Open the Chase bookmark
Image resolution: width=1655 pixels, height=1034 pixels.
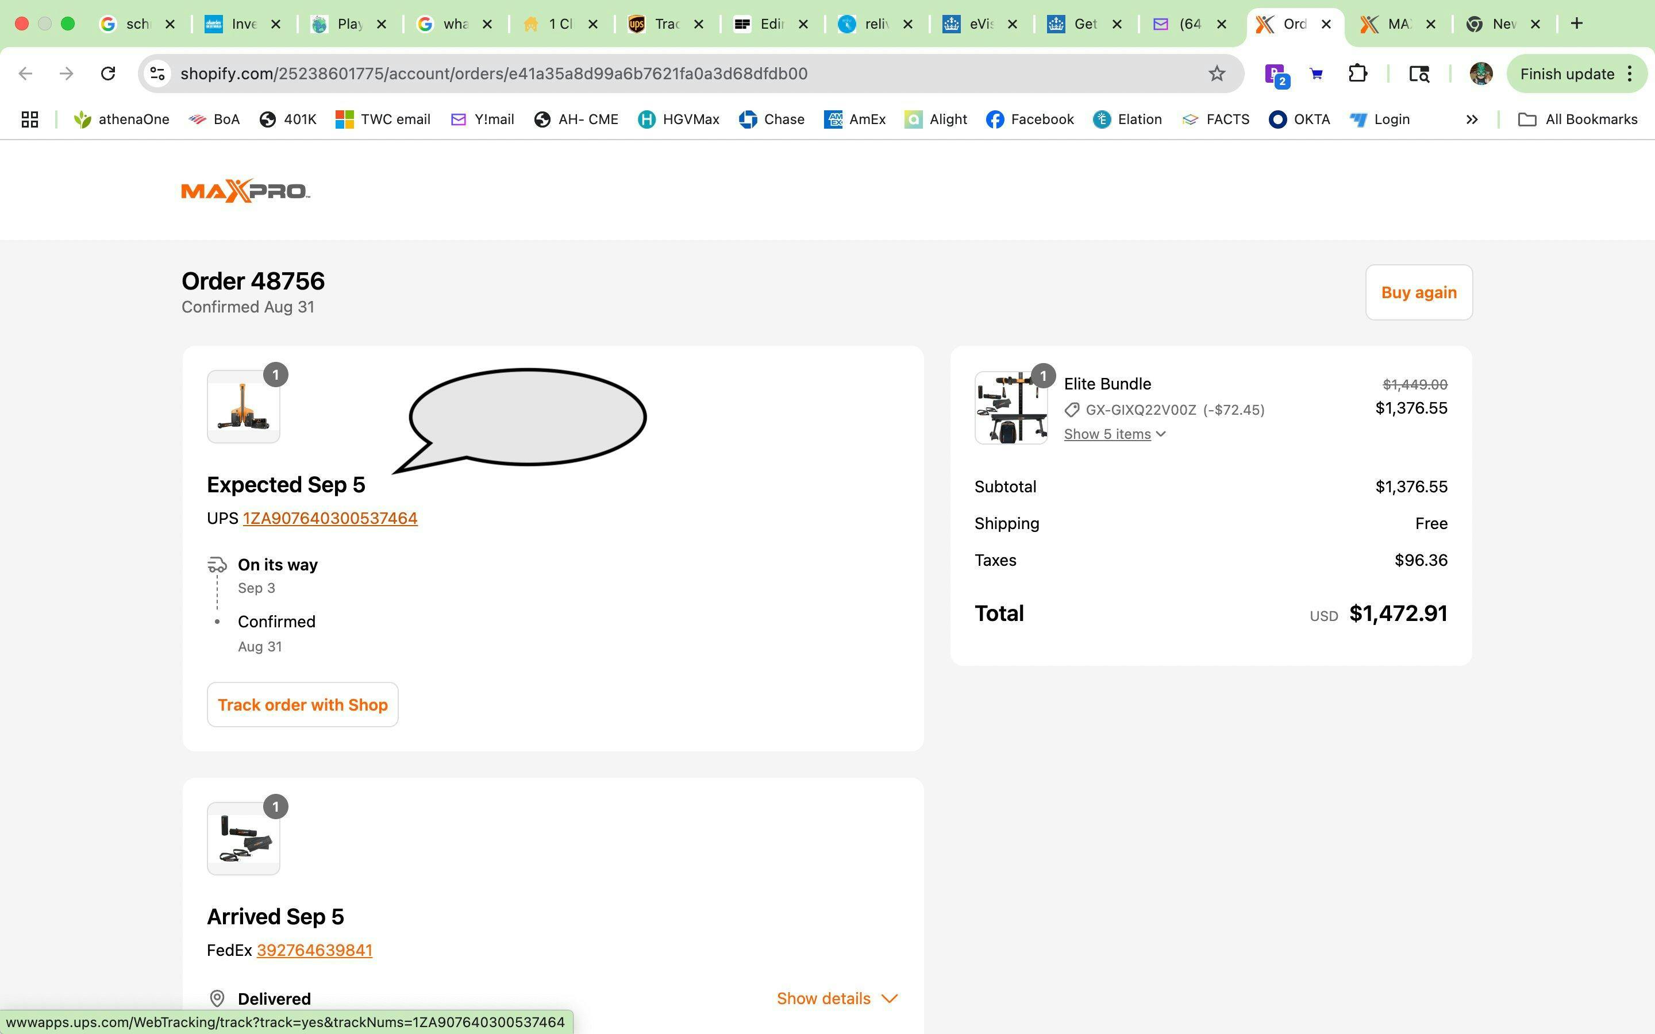point(772,119)
